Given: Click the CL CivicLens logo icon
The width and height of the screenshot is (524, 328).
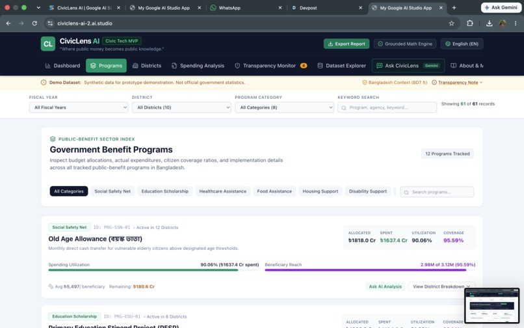Looking at the screenshot, I should pyautogui.click(x=48, y=44).
